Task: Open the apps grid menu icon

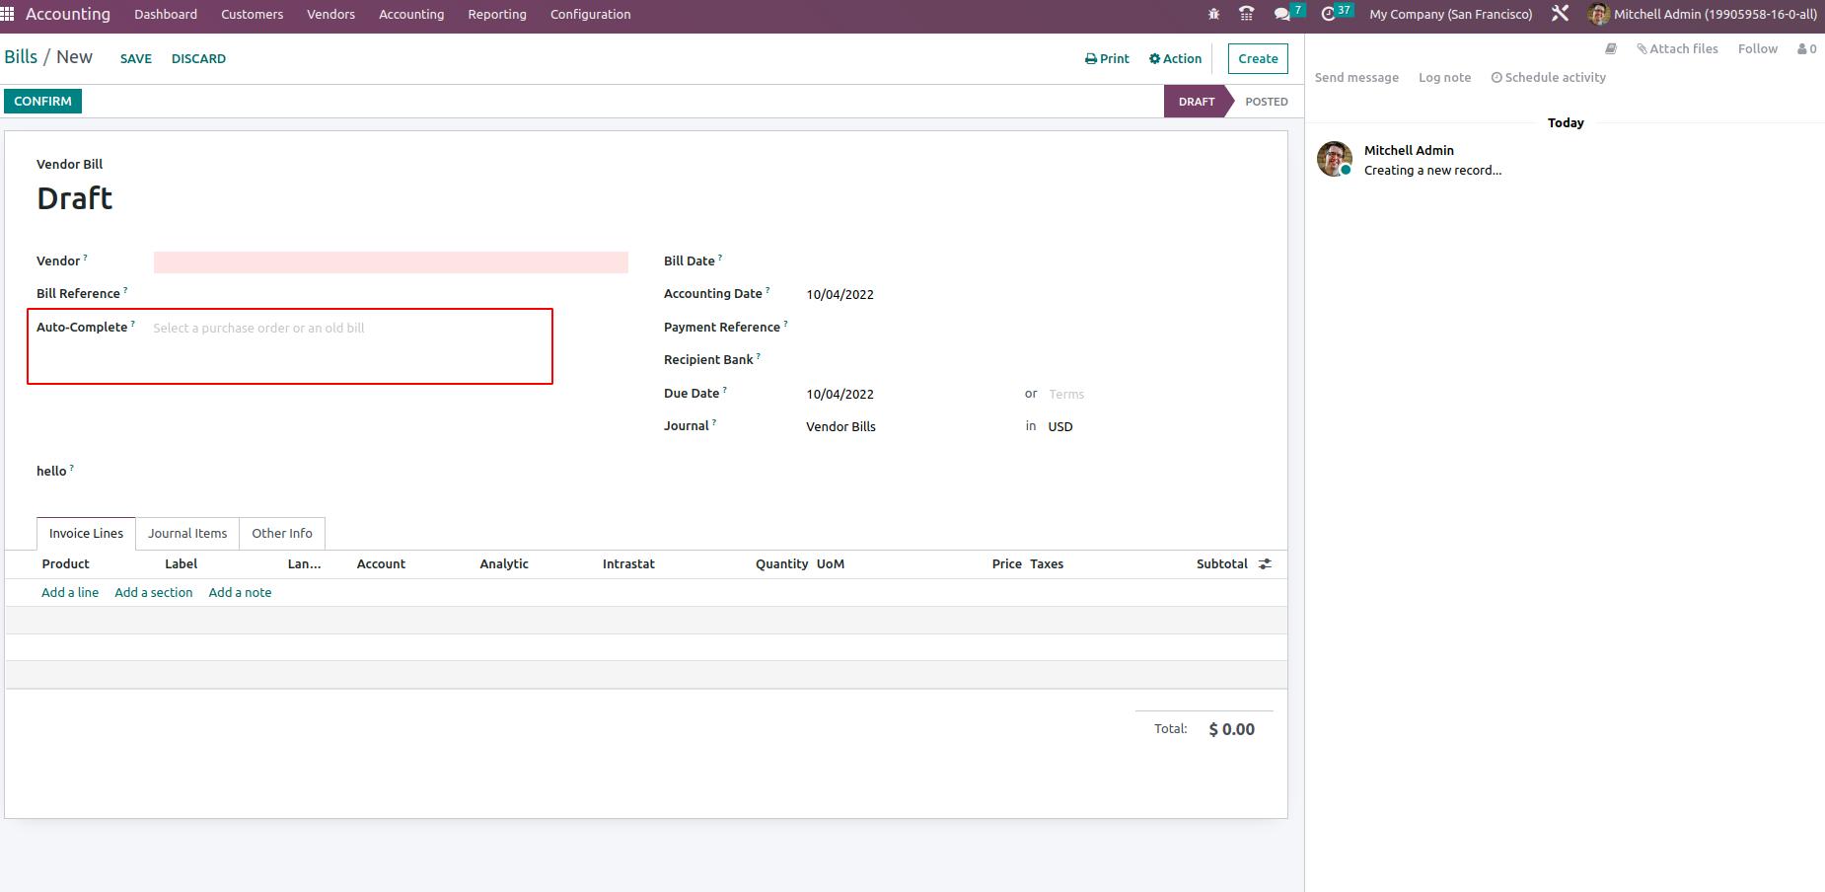Action: pyautogui.click(x=7, y=14)
